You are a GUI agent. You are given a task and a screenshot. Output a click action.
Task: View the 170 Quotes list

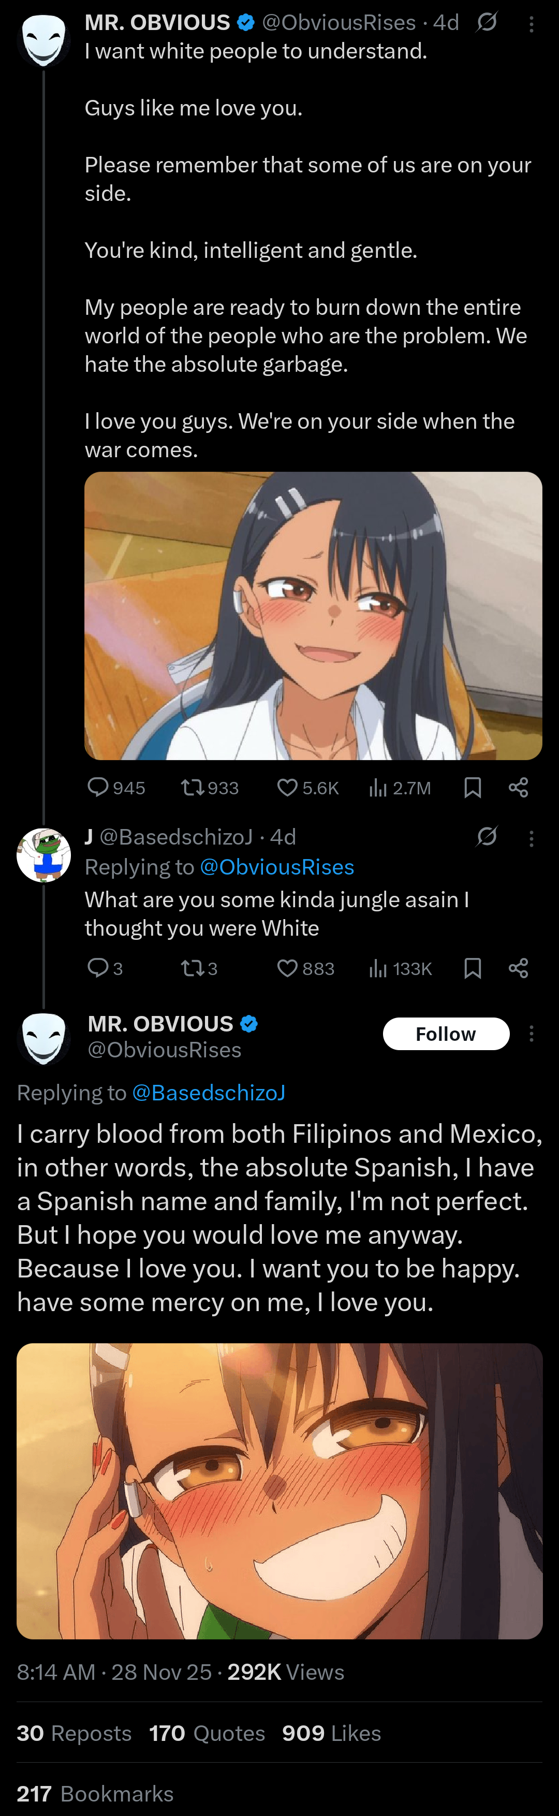(x=207, y=1733)
